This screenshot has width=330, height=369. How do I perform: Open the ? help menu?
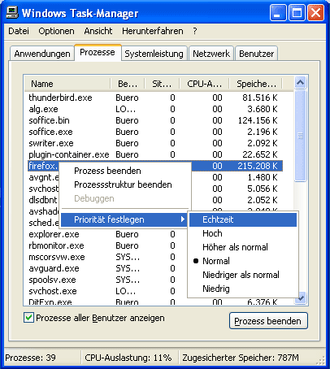pyautogui.click(x=195, y=31)
